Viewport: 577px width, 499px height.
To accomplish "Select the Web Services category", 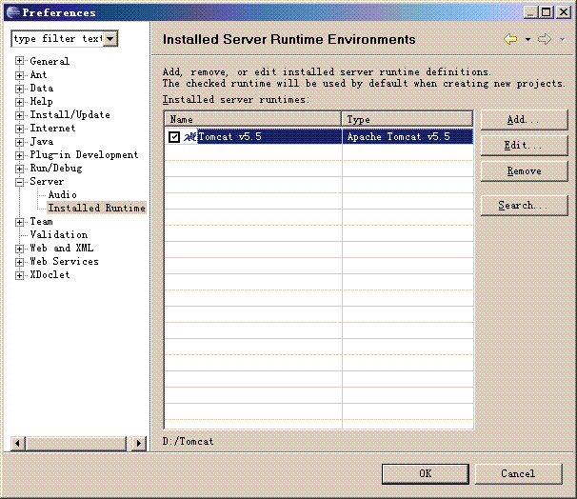I will point(64,262).
